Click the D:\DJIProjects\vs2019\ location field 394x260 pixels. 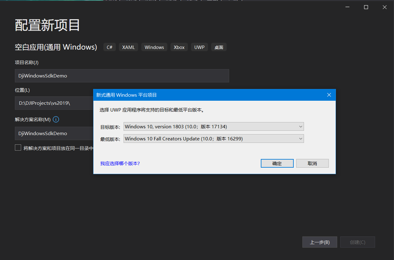(53, 103)
